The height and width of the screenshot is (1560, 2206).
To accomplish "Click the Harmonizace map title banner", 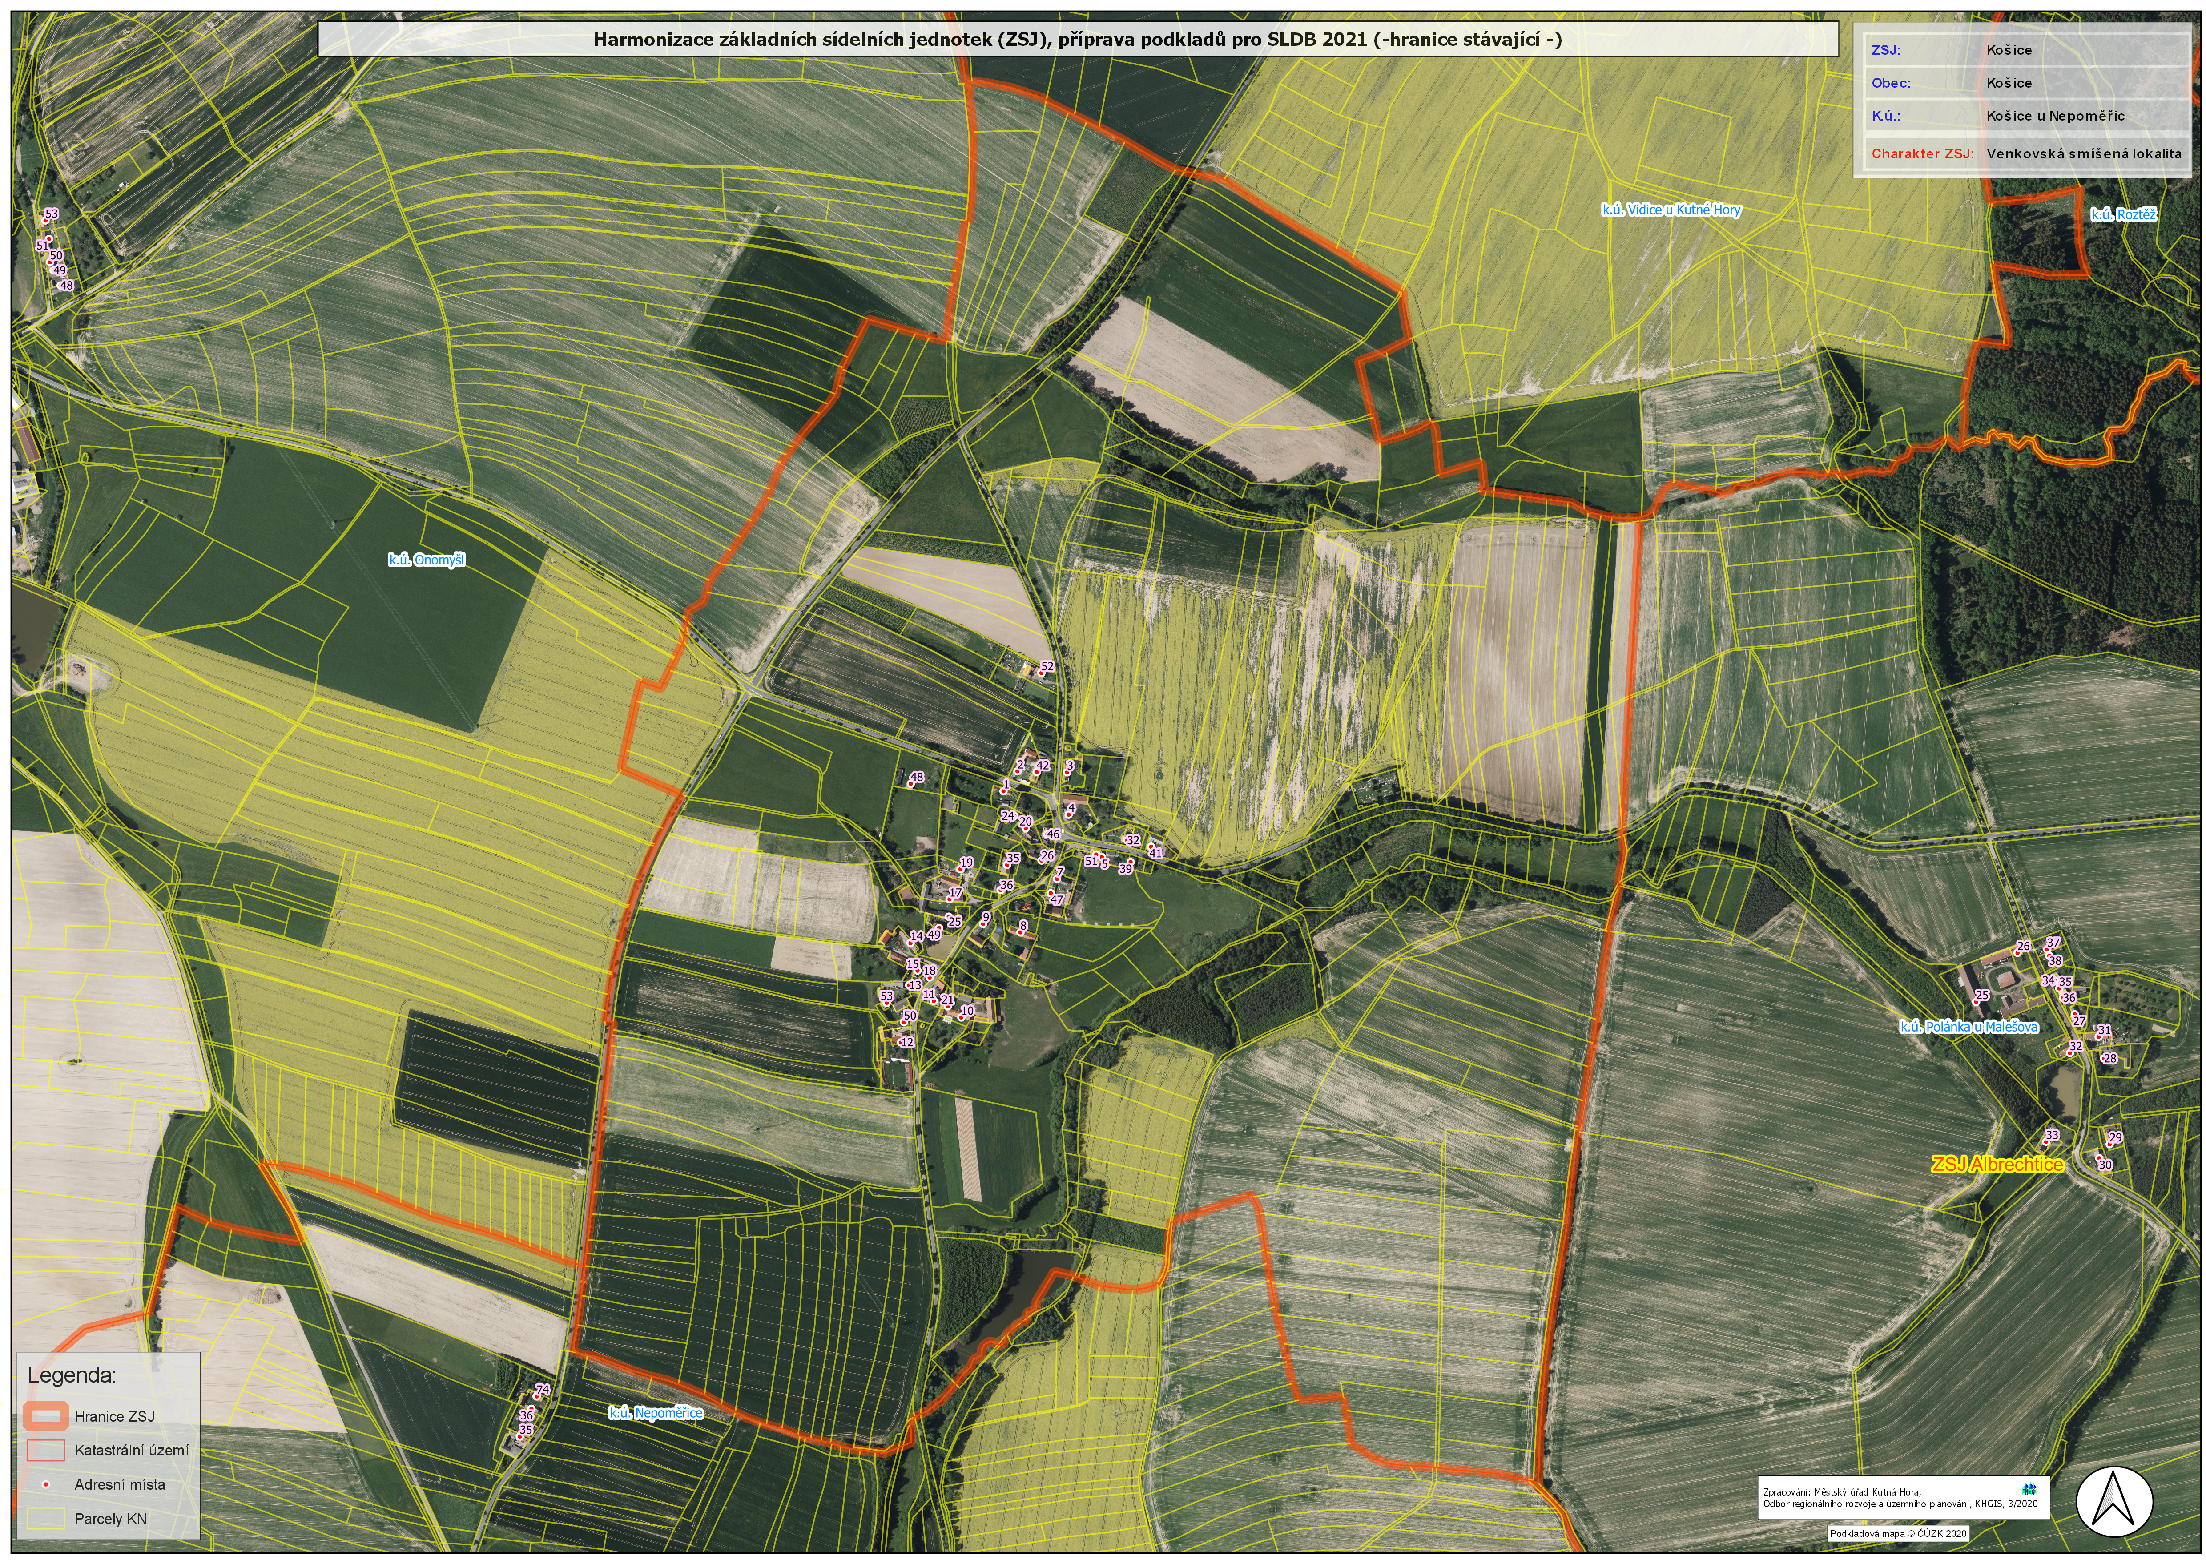I will [x=1077, y=40].
